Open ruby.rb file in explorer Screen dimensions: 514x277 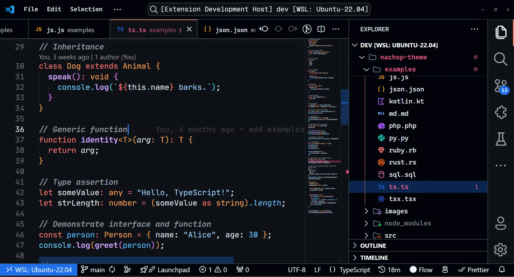point(418,150)
